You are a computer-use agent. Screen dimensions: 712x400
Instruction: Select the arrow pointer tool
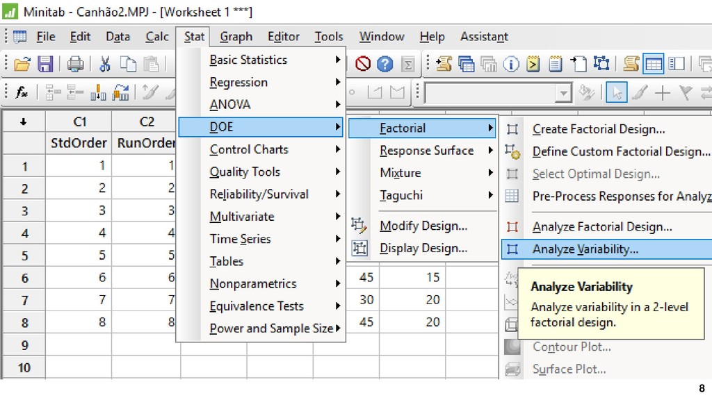[x=616, y=92]
